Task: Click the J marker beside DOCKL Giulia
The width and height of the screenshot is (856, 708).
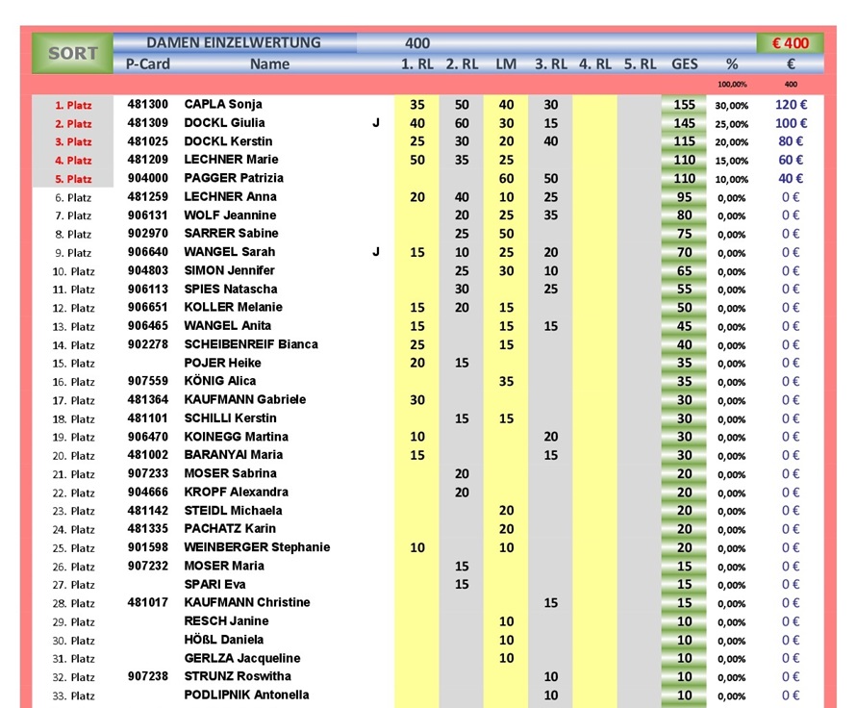Action: pyautogui.click(x=376, y=123)
